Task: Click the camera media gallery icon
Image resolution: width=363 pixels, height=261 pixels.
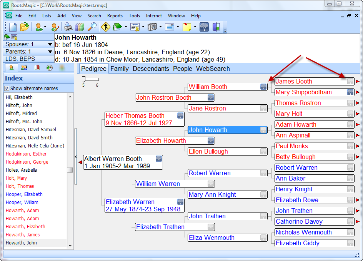Action: pos(152,27)
